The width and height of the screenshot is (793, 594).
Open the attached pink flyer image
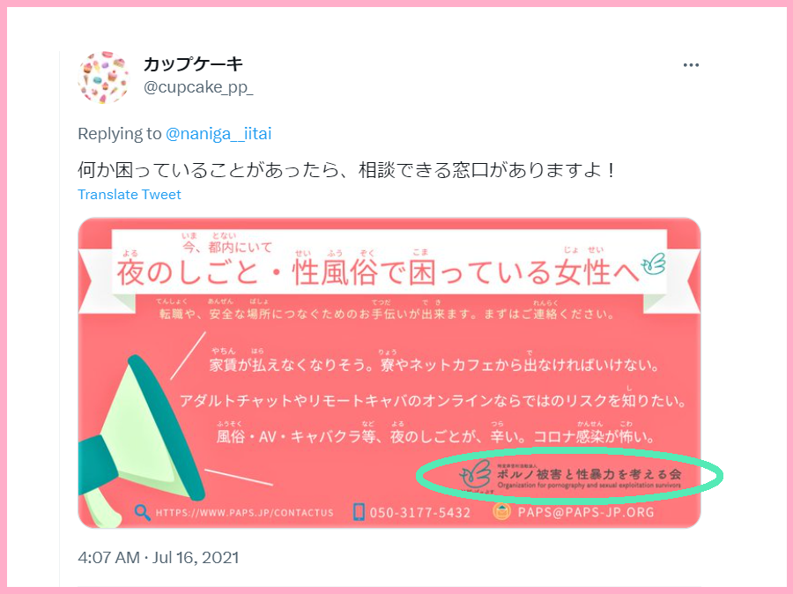point(389,373)
